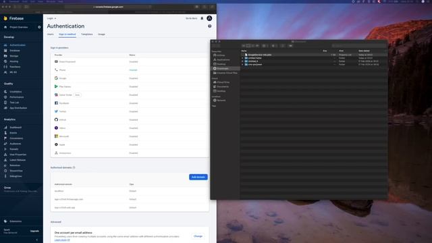Click Funnels sidebar icon
Screen dimensions: 432x243
(x=5, y=149)
